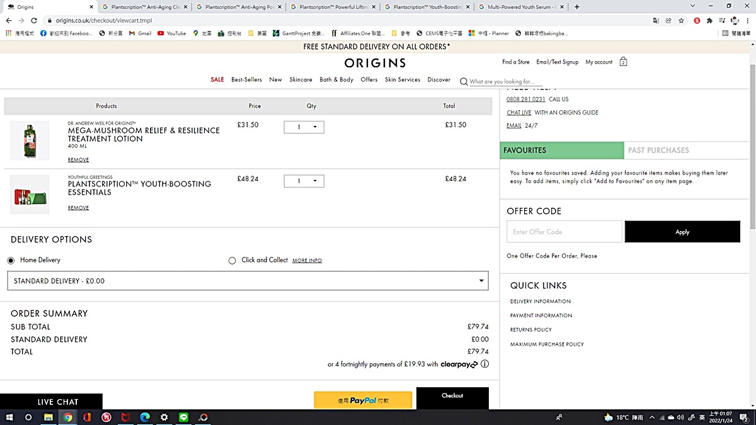Open a new browser tab with plus
The height and width of the screenshot is (425, 756).
click(576, 7)
